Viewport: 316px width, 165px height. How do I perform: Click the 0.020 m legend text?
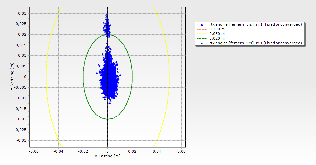(217, 38)
